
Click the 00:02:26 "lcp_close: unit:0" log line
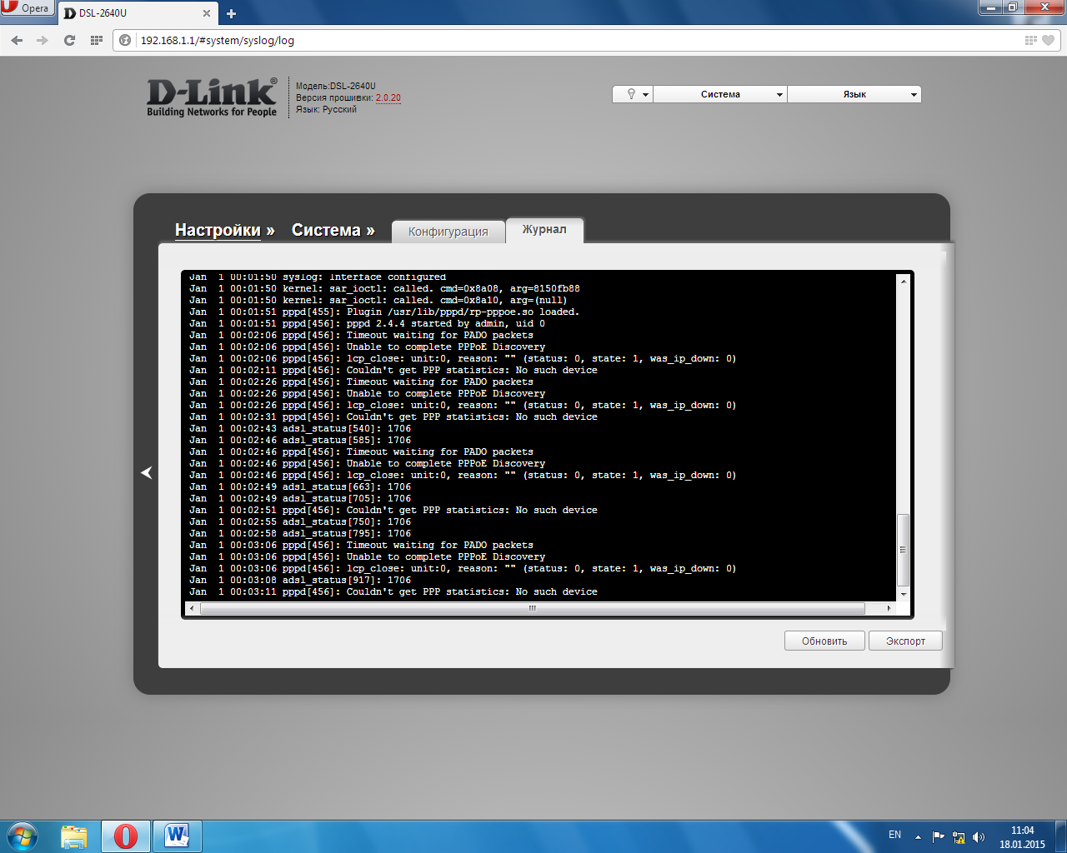click(463, 405)
